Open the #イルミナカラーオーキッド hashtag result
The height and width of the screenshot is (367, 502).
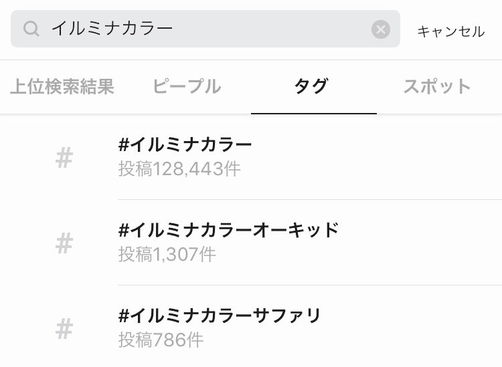229,231
